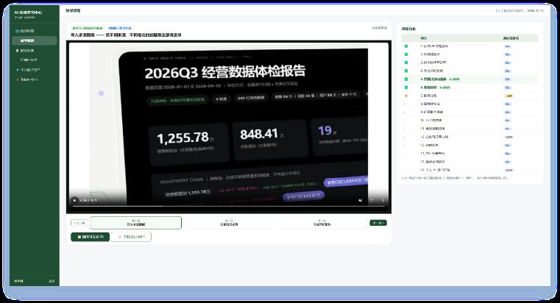
Task: Click the link at the video card's top-right
Action: (379, 28)
